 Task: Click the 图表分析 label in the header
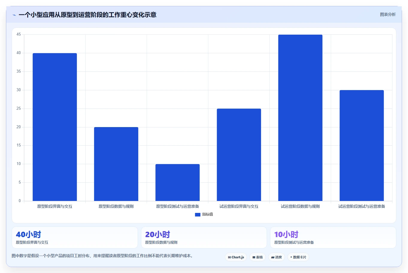388,14
